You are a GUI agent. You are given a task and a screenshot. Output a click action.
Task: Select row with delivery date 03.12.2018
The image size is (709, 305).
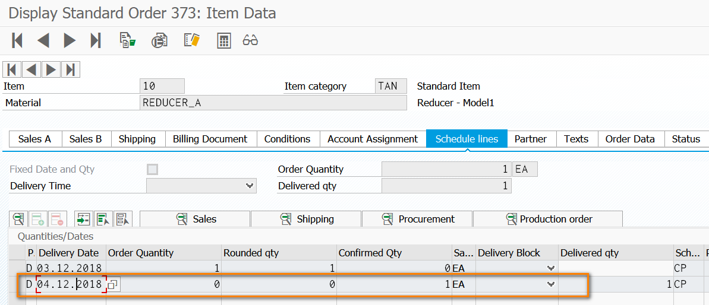(x=14, y=268)
